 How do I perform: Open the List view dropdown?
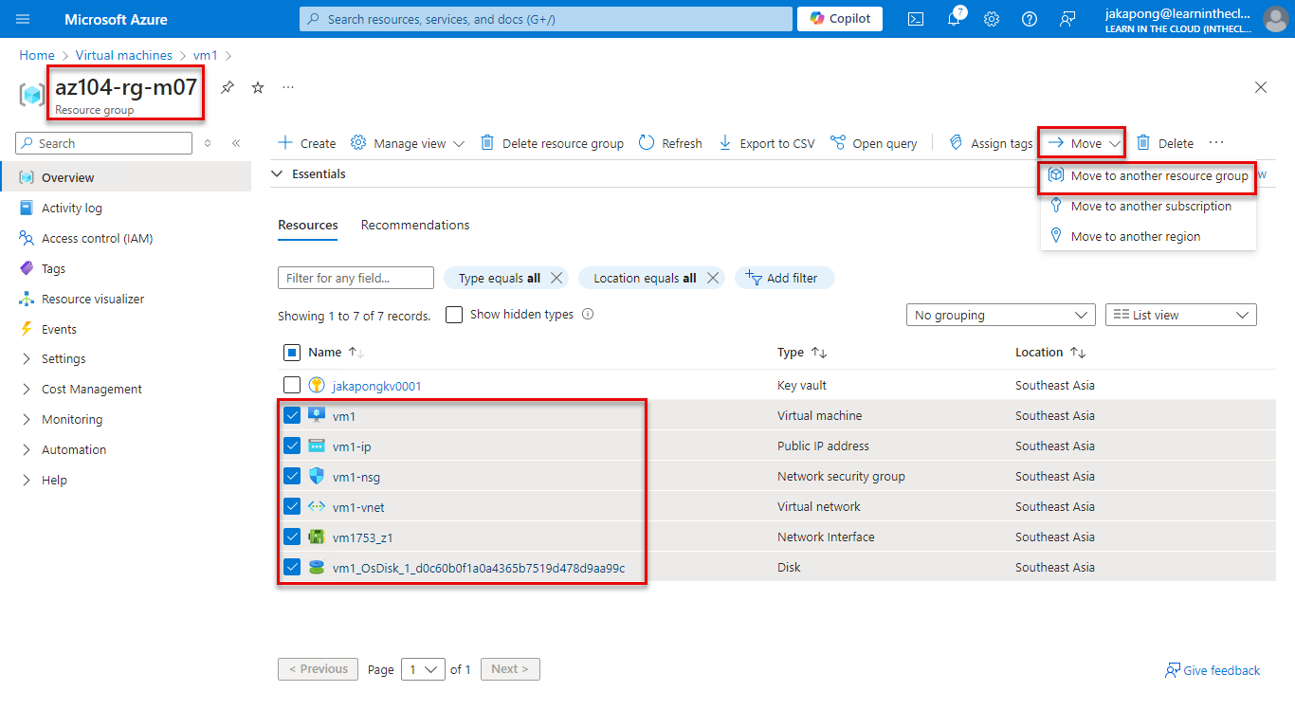1181,315
